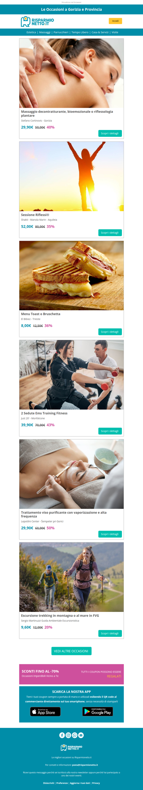Open the Casa & Servizi category
This screenshot has width=143, height=790.
[100, 32]
